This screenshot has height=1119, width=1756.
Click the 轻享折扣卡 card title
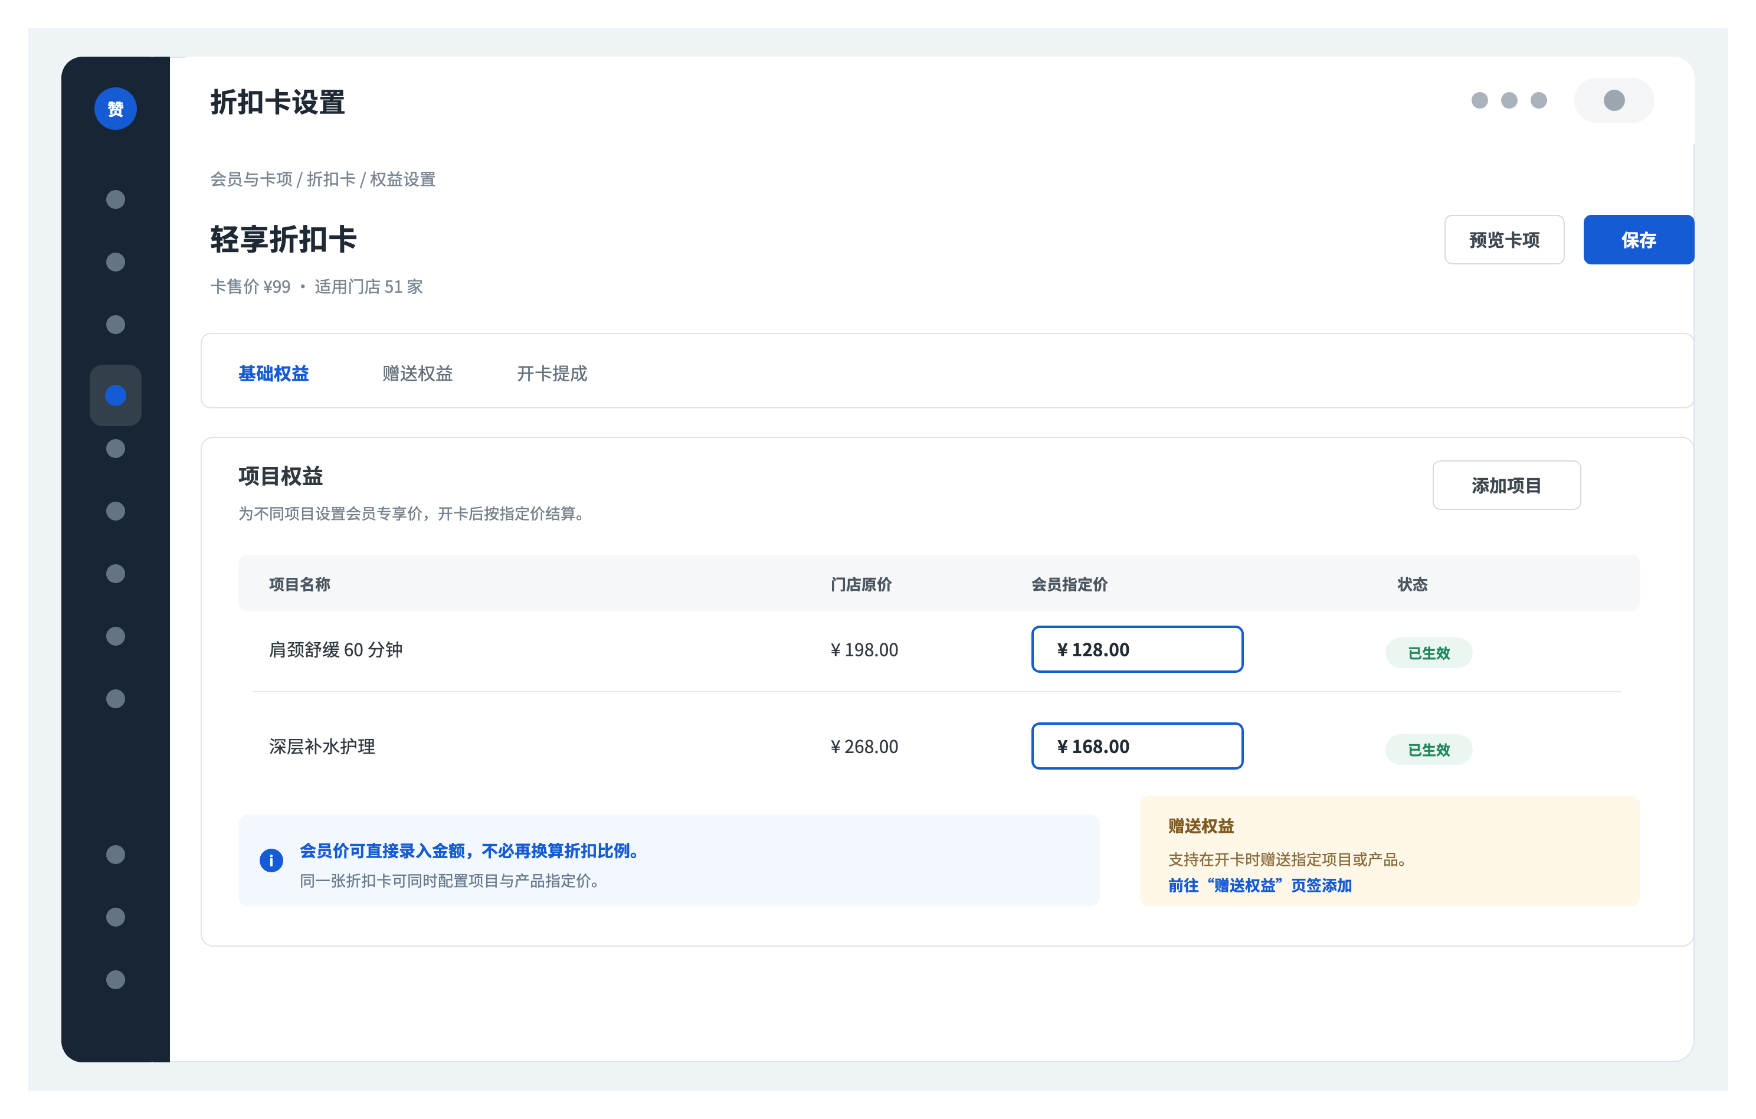pyautogui.click(x=284, y=239)
